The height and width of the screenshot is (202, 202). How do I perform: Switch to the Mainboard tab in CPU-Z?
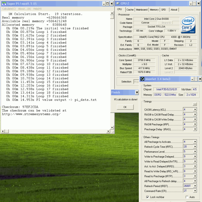142,10
